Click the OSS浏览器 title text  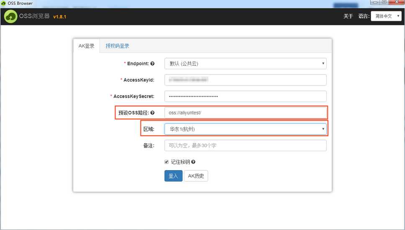click(34, 16)
